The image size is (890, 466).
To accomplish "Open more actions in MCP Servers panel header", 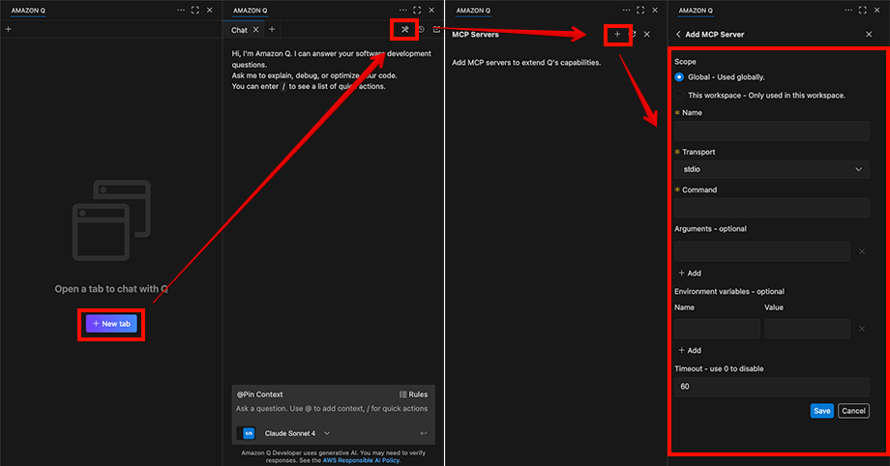I will [626, 10].
